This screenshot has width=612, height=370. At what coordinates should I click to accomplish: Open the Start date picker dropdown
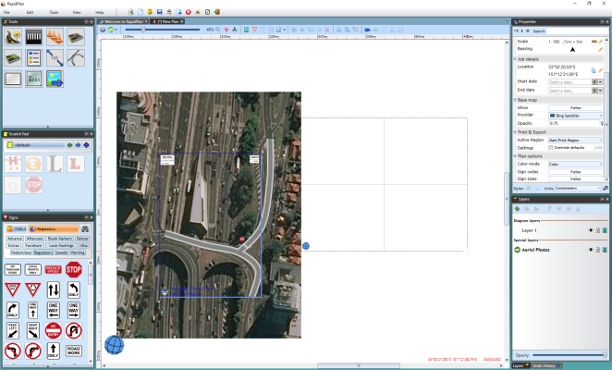[x=600, y=82]
